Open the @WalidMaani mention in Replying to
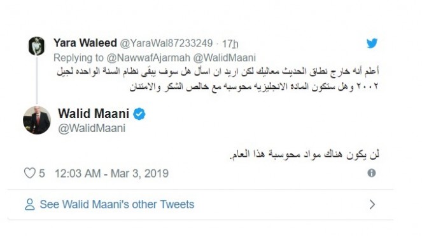 click(x=224, y=58)
